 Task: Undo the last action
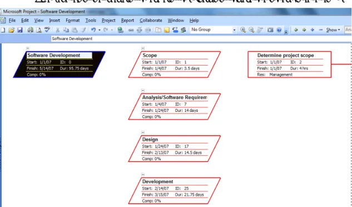click(93, 29)
